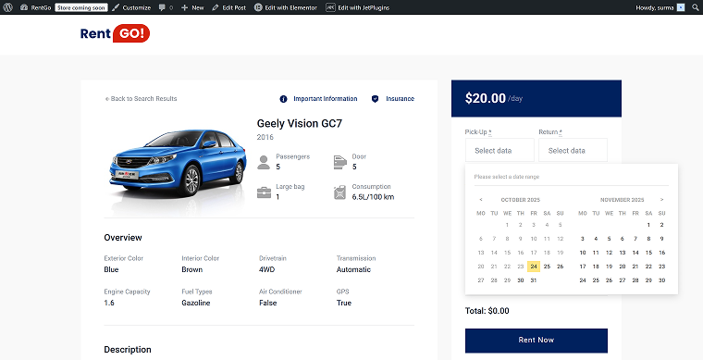View comments via the speech bubble icon
Viewport: 703px width, 360px height.
[162, 7]
